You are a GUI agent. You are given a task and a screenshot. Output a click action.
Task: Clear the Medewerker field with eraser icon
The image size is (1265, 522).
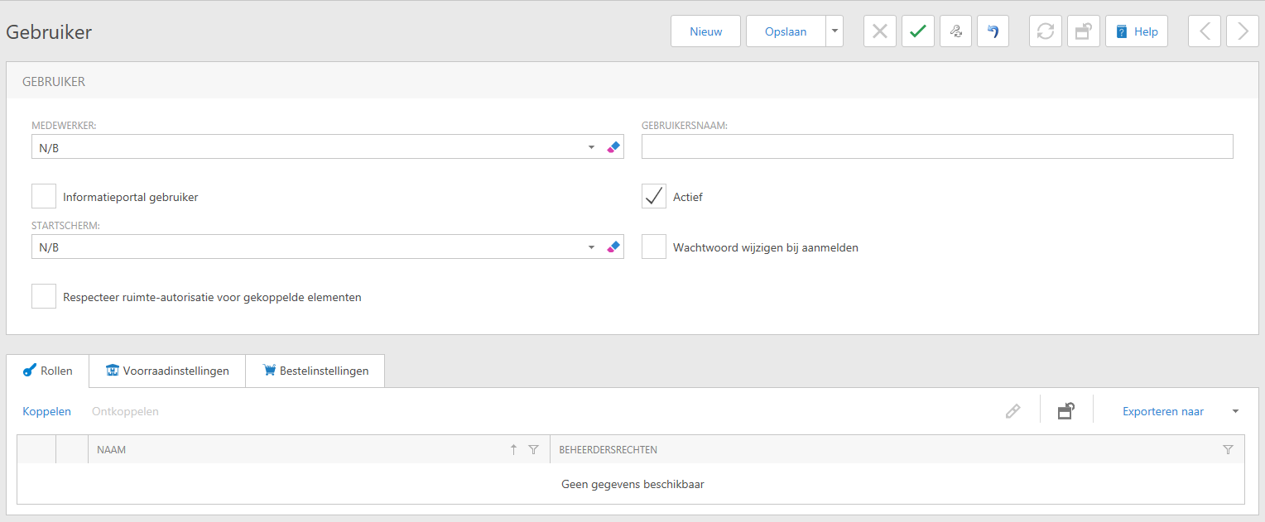point(613,147)
